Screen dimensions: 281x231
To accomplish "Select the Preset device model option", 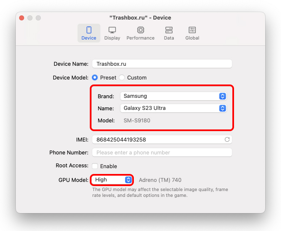I will (95, 77).
